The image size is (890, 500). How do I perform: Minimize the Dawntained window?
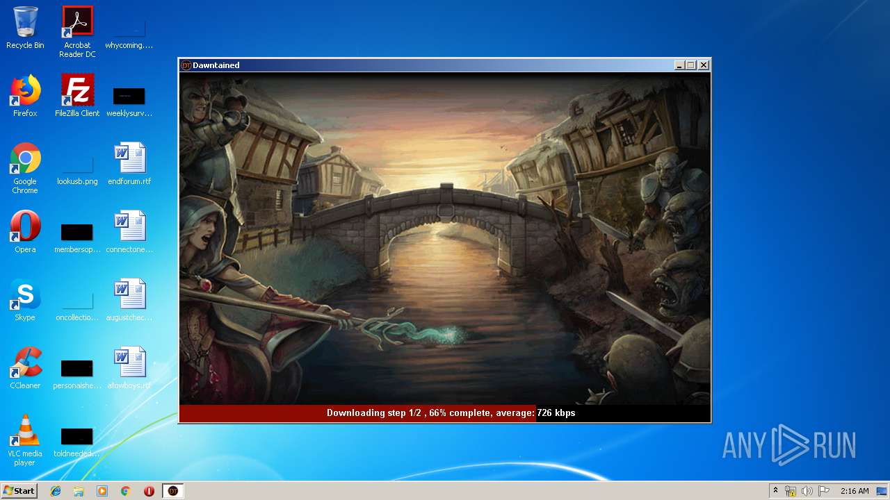click(679, 65)
